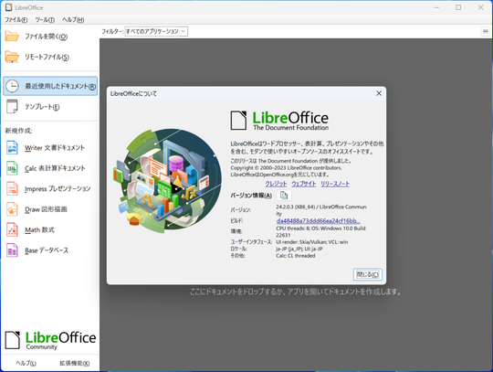Click the Impress presentation icon

(12, 189)
